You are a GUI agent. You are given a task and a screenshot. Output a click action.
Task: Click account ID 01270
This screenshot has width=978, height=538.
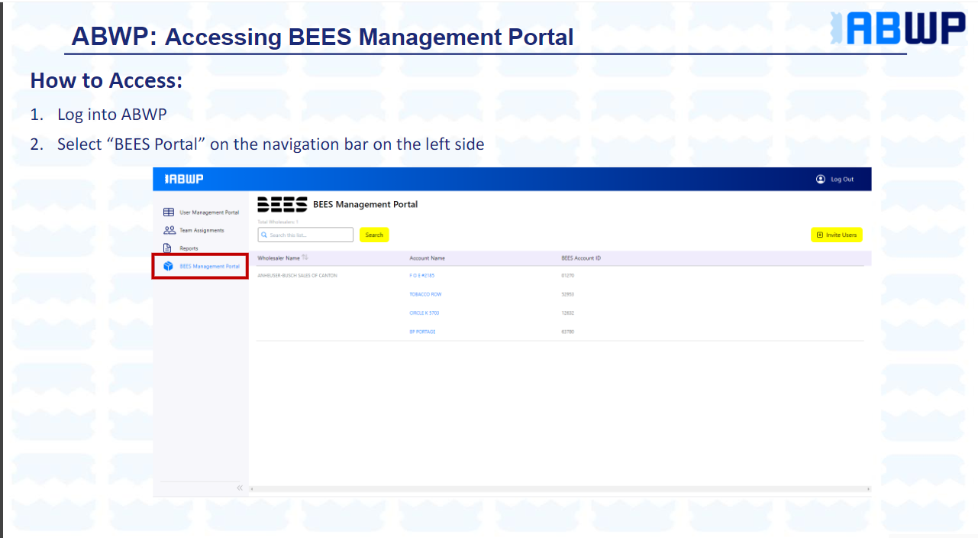(x=567, y=275)
